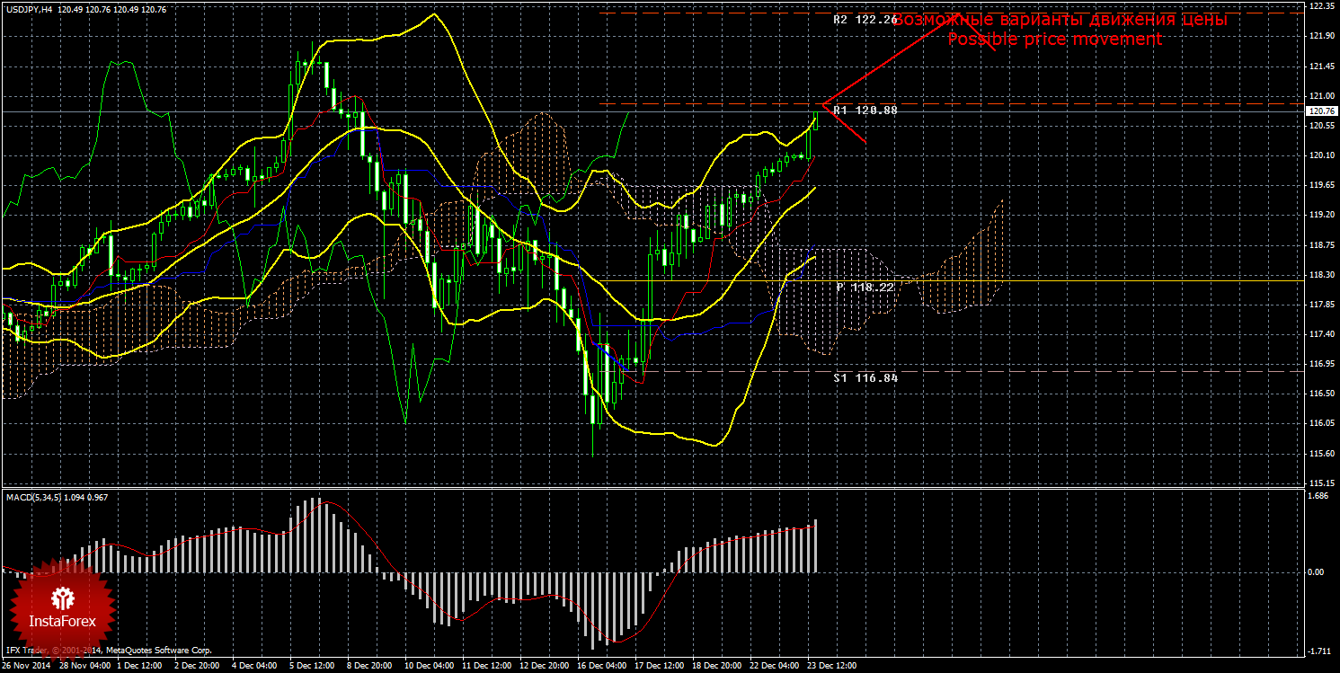Click the 5 Dec 12:00 time label

click(312, 666)
